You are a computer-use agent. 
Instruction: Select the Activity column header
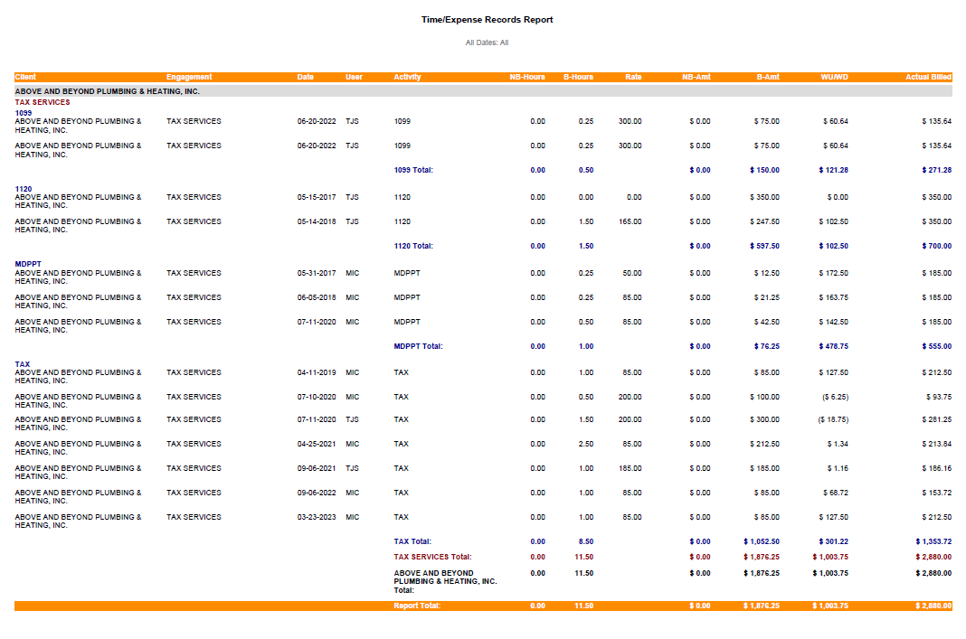(x=407, y=77)
